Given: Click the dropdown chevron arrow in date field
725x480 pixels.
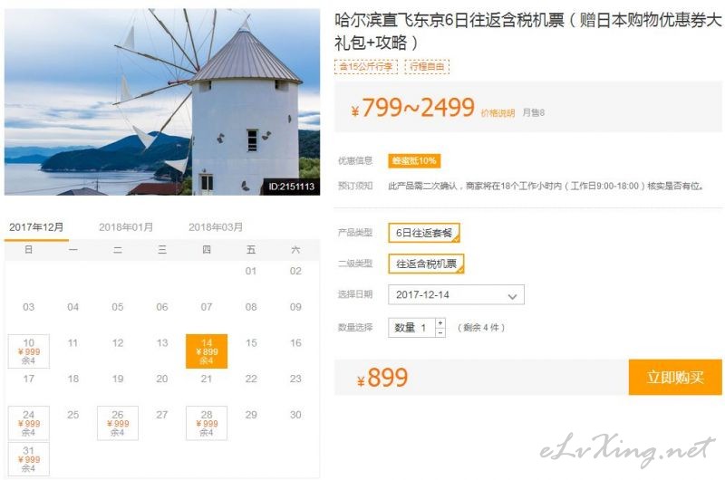Looking at the screenshot, I should [512, 296].
